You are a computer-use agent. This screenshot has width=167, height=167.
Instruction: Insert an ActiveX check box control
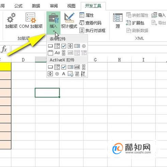(x=64, y=67)
